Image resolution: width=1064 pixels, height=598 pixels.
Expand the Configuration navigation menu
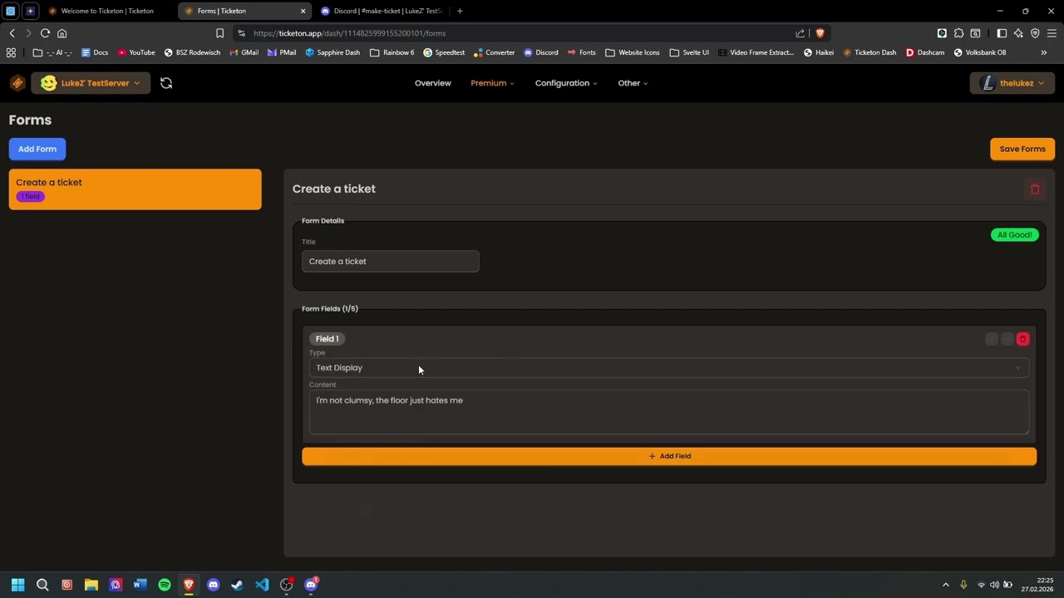566,83
